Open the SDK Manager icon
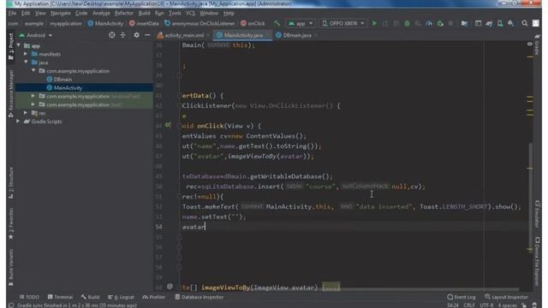Image resolution: width=548 pixels, height=308 pixels. tap(511, 23)
